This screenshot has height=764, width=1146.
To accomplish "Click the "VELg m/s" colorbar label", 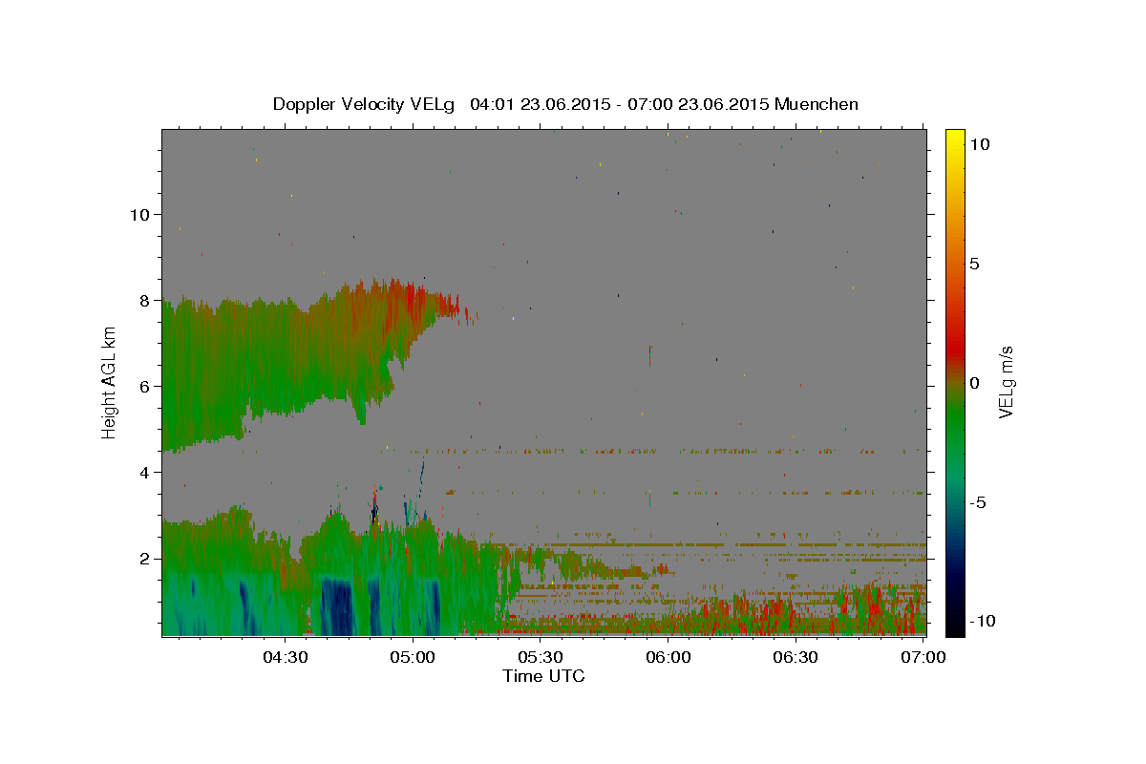I will [x=1006, y=382].
